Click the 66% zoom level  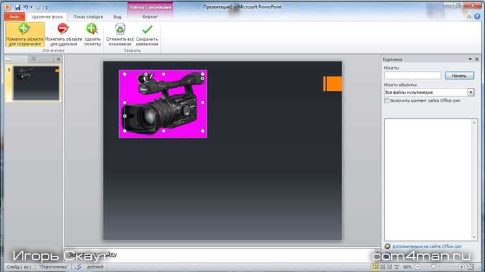point(407,267)
